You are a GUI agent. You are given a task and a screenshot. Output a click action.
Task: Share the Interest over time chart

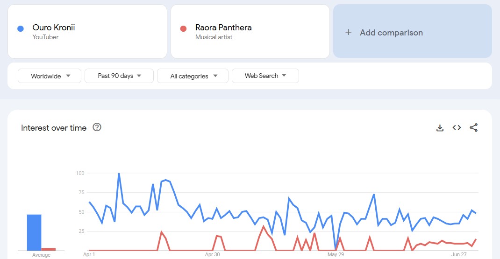(x=473, y=127)
